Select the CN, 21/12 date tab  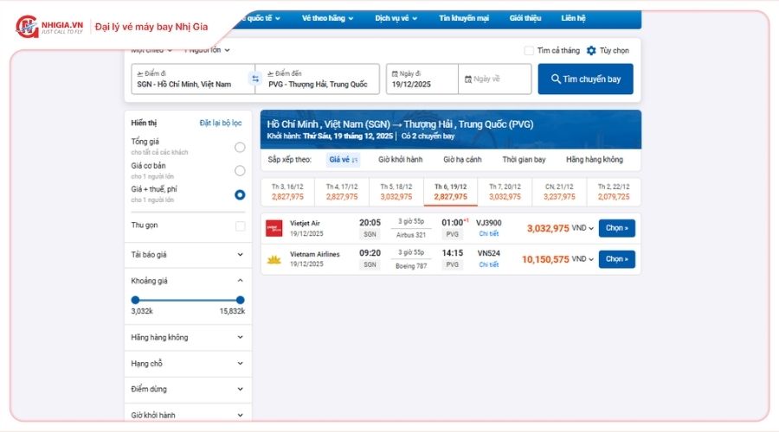pos(559,192)
